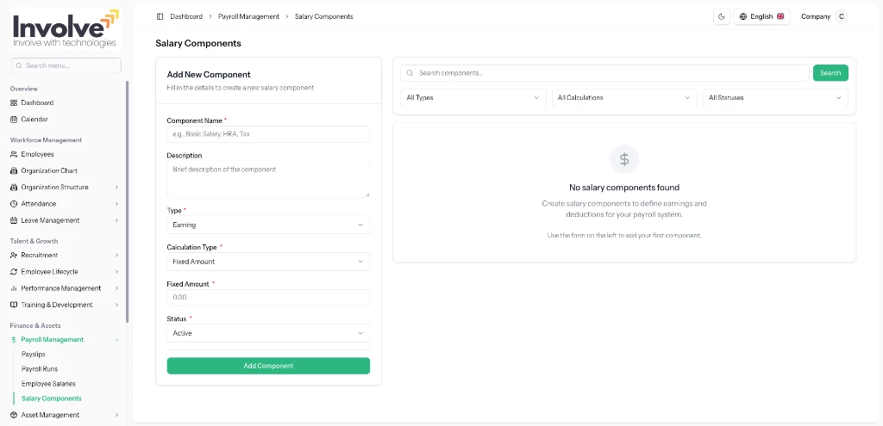Viewport: 883px width, 426px height.
Task: Open the All Statuses filter dropdown
Action: coord(775,98)
